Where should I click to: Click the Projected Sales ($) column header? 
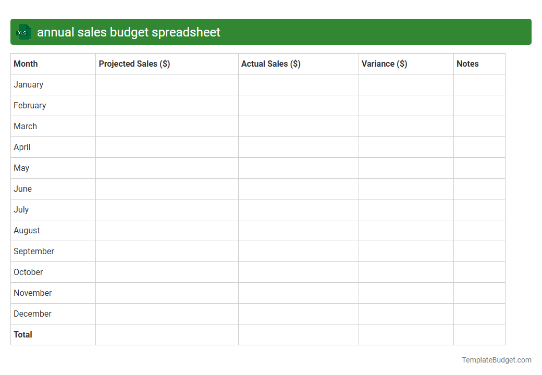coord(133,64)
